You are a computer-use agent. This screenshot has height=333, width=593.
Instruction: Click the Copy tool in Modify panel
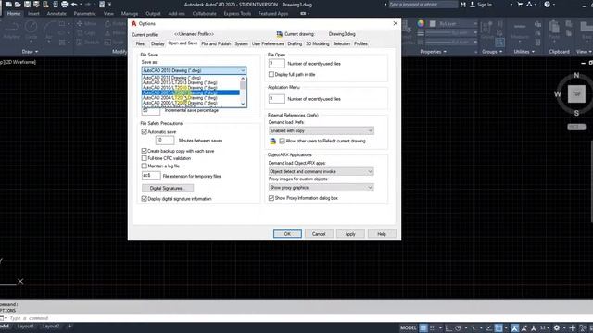[x=86, y=33]
